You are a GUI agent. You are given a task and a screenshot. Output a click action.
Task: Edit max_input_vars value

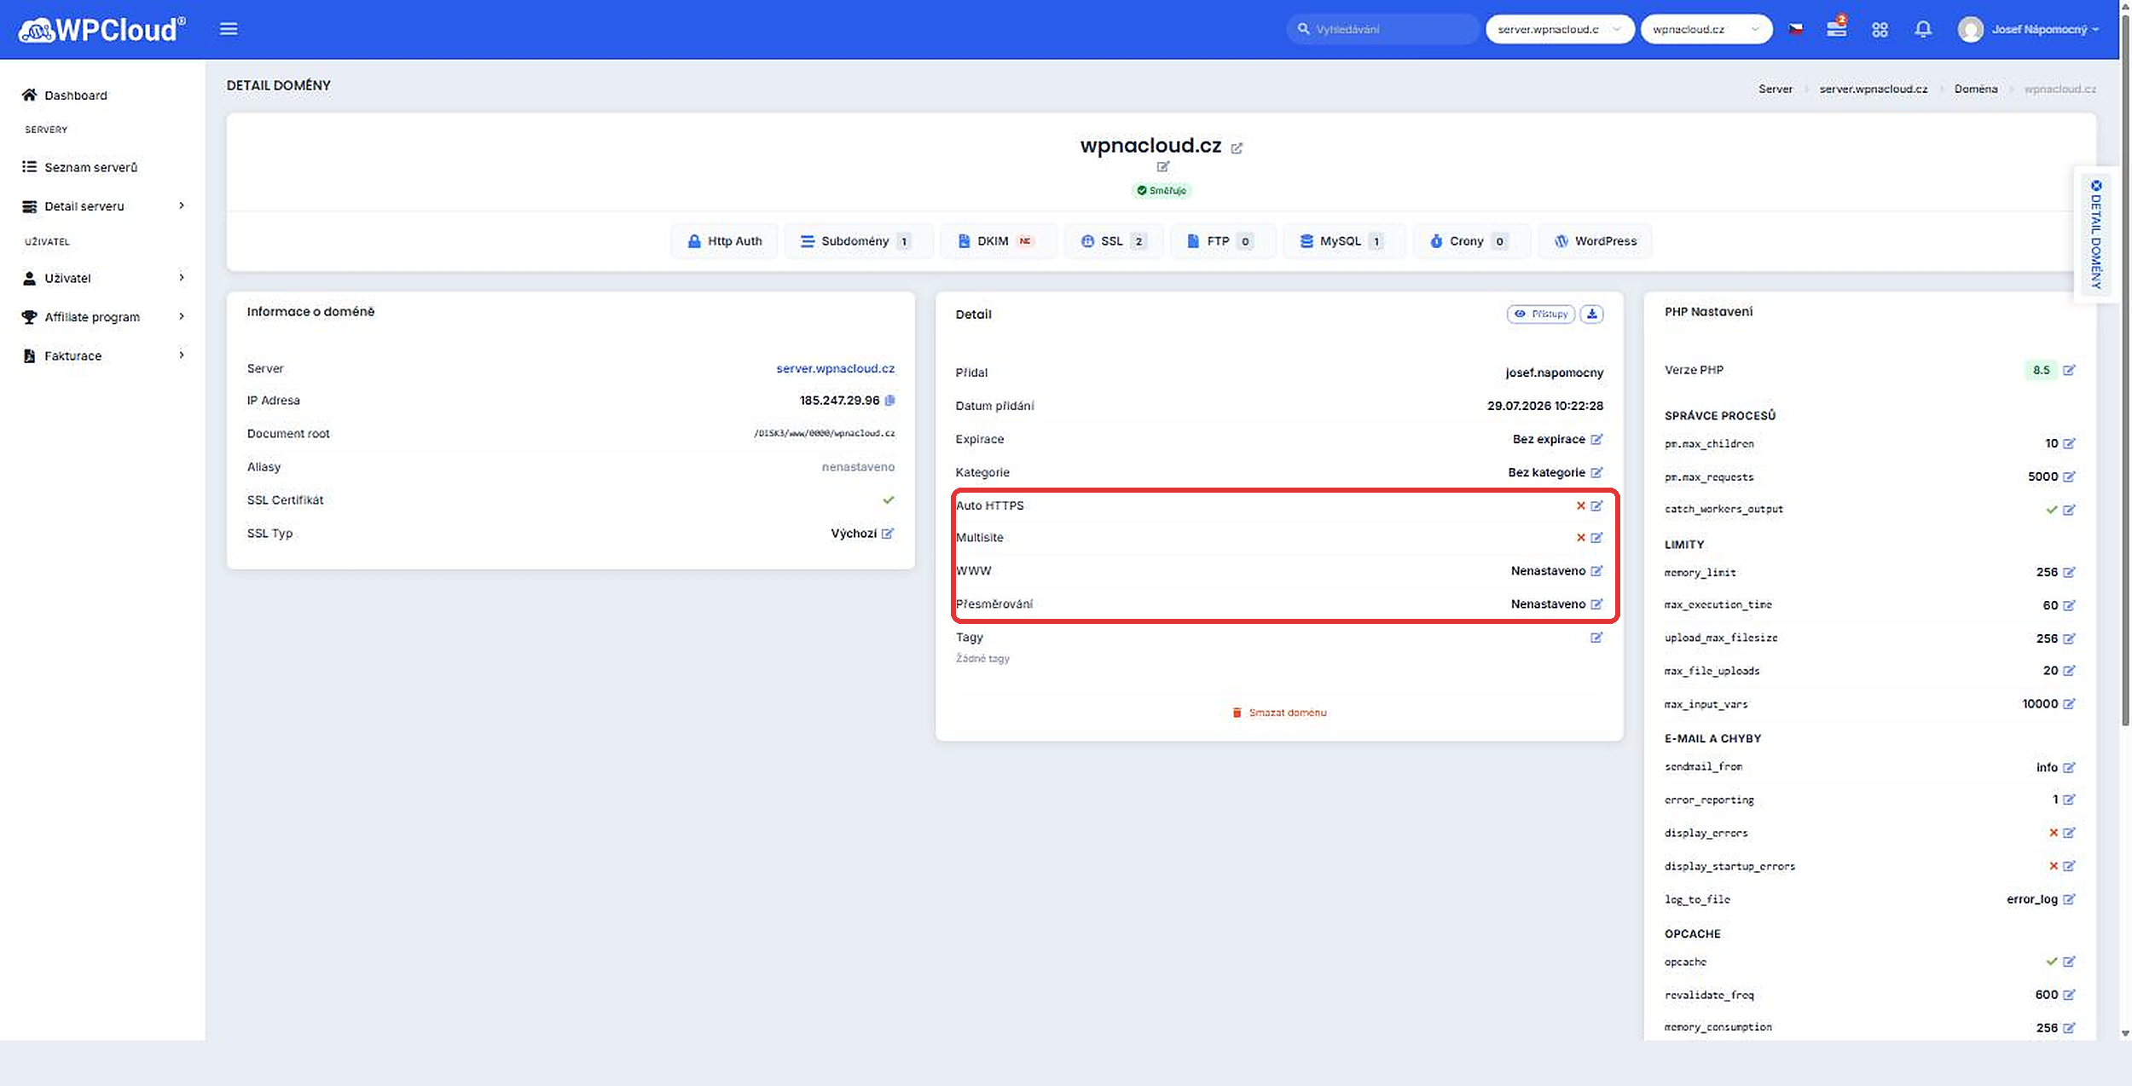click(2070, 704)
